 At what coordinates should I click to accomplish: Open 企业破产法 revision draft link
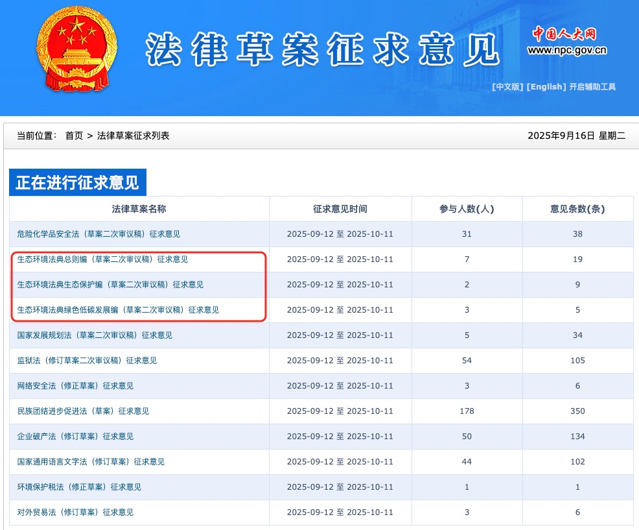click(x=75, y=437)
